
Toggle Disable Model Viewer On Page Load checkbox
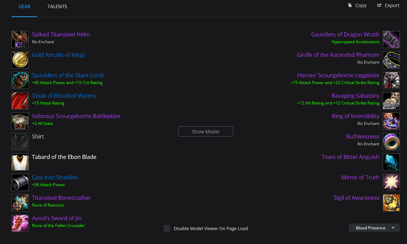(167, 228)
